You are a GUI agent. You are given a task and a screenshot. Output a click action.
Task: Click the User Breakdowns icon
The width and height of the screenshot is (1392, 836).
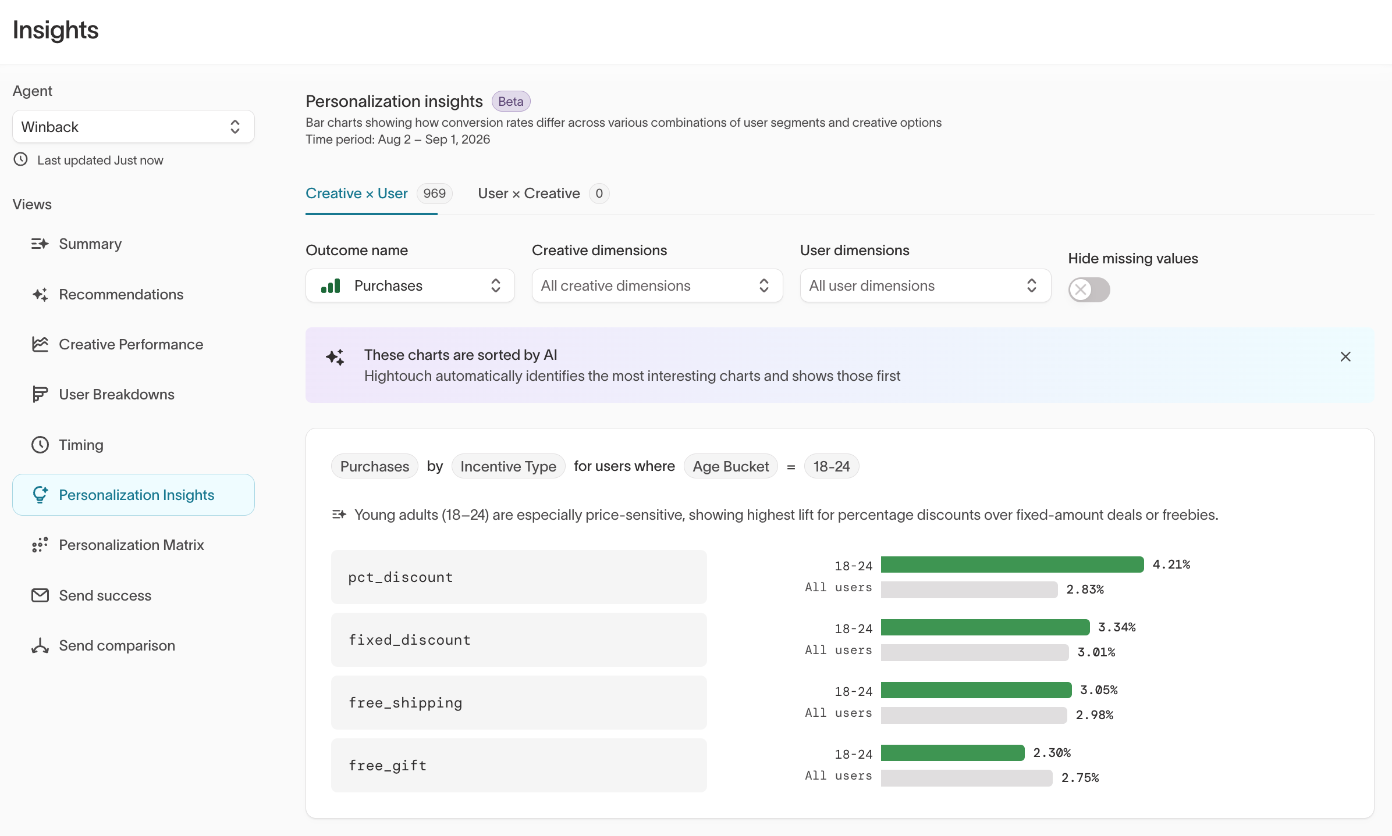(40, 394)
